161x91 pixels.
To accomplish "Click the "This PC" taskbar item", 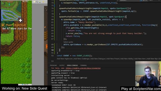I will click(x=25, y=84).
